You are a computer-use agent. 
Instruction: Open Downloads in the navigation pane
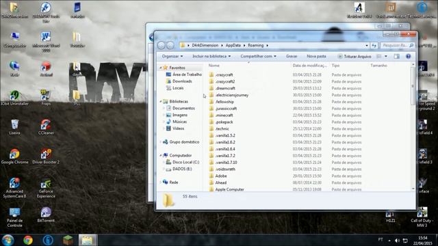[182, 81]
